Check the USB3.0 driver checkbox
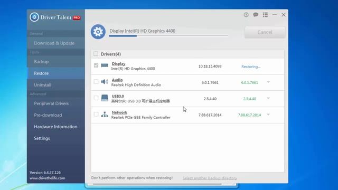338x190 pixels. point(96,98)
